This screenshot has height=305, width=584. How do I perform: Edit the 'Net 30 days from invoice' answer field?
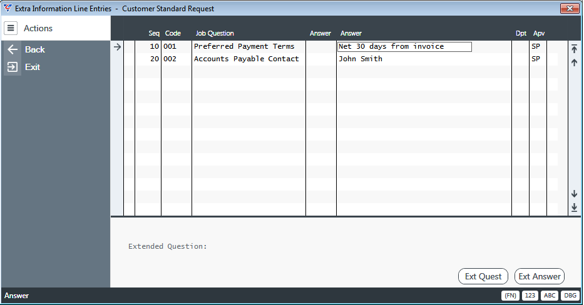click(x=404, y=47)
